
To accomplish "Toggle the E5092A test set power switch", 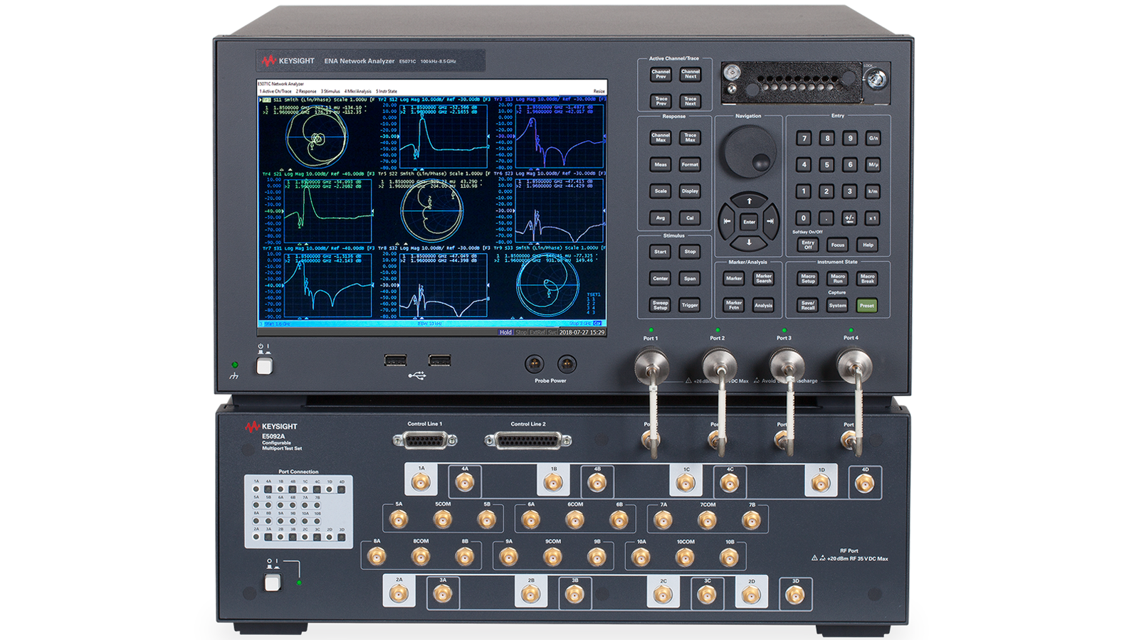I will click(272, 582).
